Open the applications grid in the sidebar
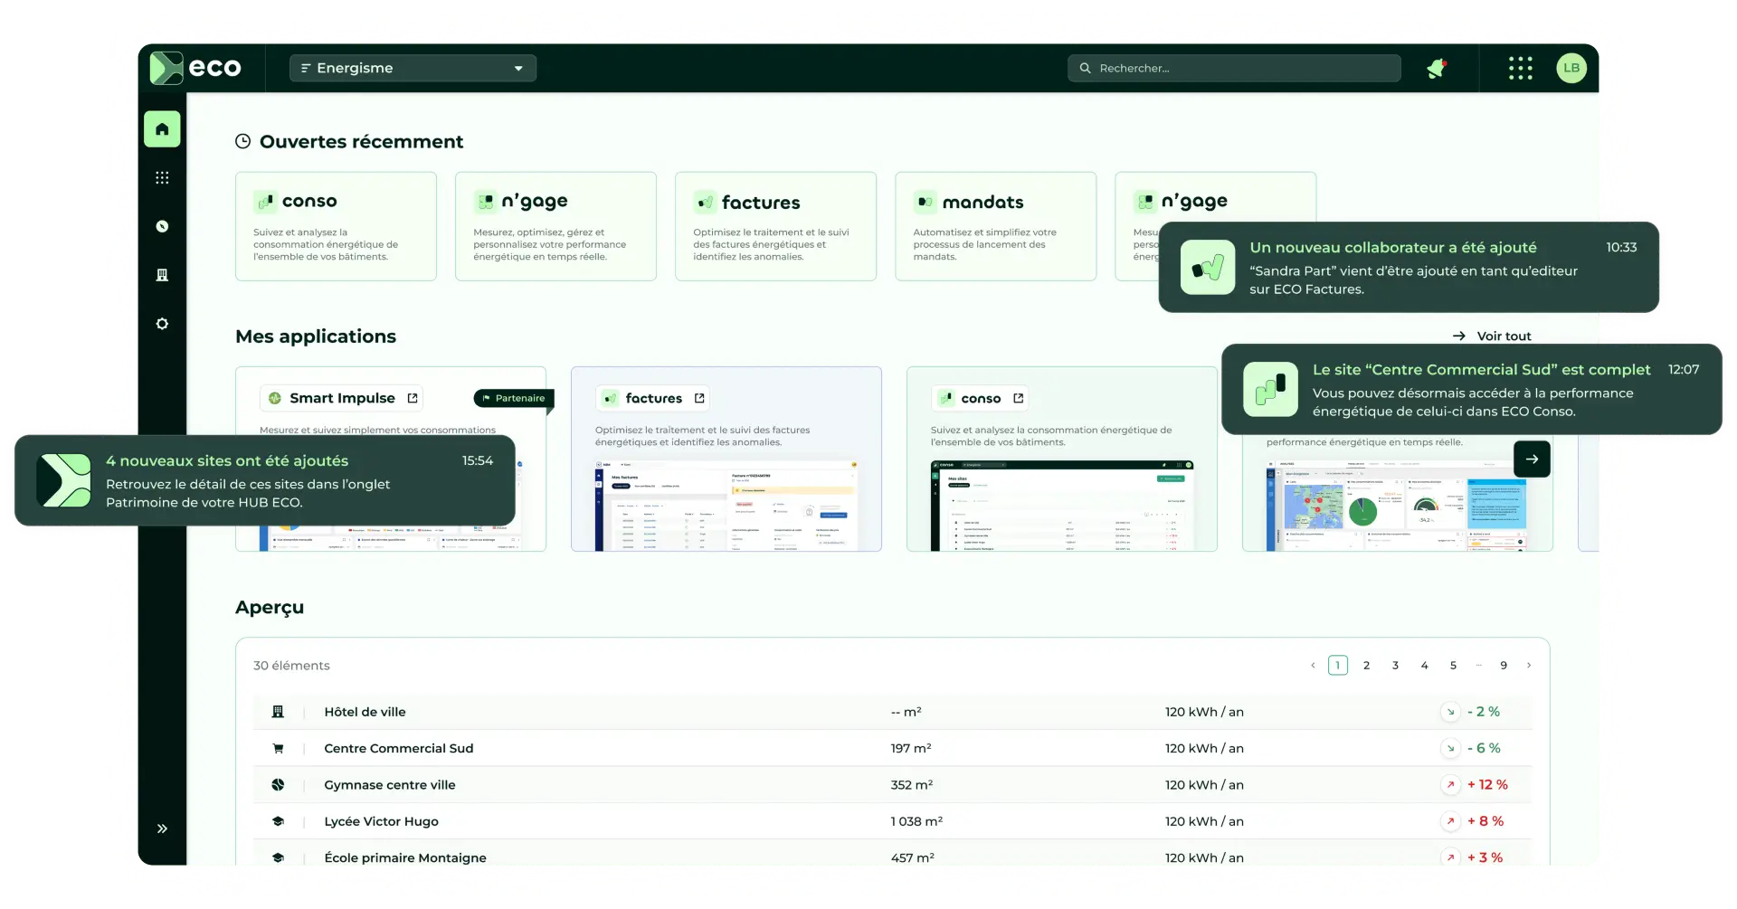Viewport: 1737px width, 909px height. (x=162, y=178)
